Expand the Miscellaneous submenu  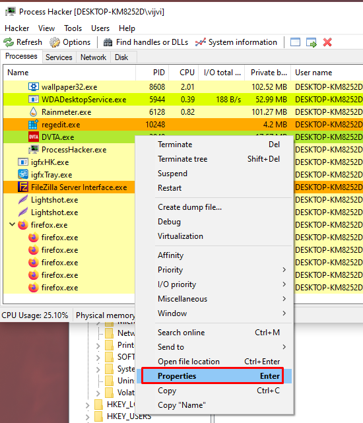pos(284,299)
